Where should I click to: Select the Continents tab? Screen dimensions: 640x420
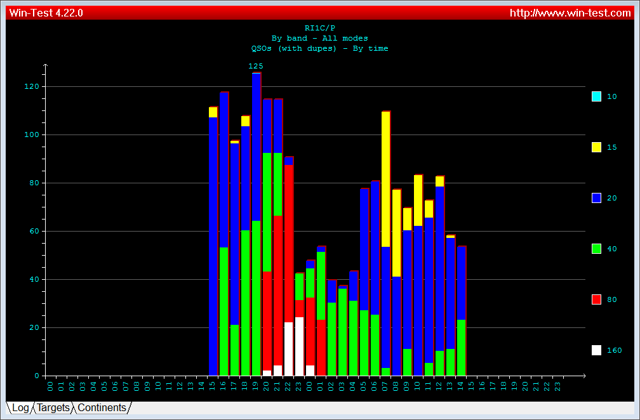click(102, 408)
